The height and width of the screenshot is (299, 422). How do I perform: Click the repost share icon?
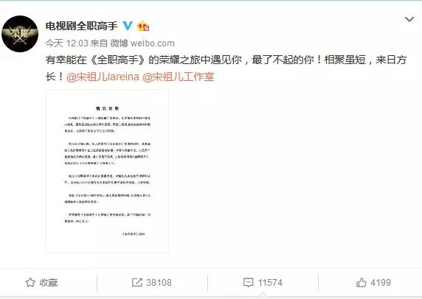pyautogui.click(x=137, y=282)
